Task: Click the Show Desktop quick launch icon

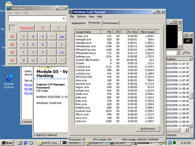Action: tap(20, 143)
